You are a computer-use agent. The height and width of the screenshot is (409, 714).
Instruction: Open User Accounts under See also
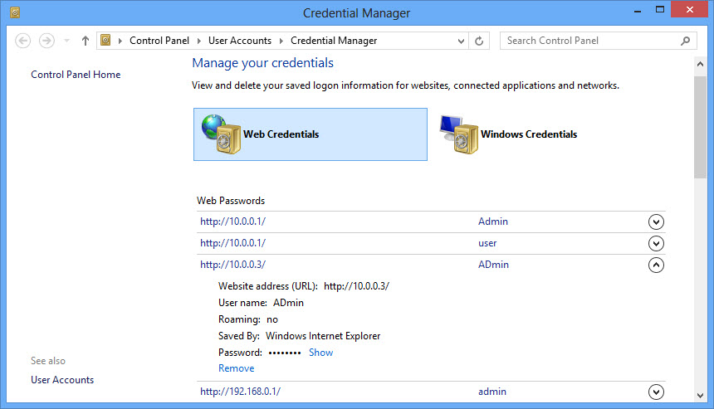[x=62, y=380]
